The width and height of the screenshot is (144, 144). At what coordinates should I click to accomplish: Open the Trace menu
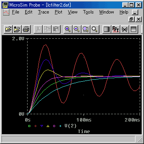pyautogui.click(x=43, y=12)
